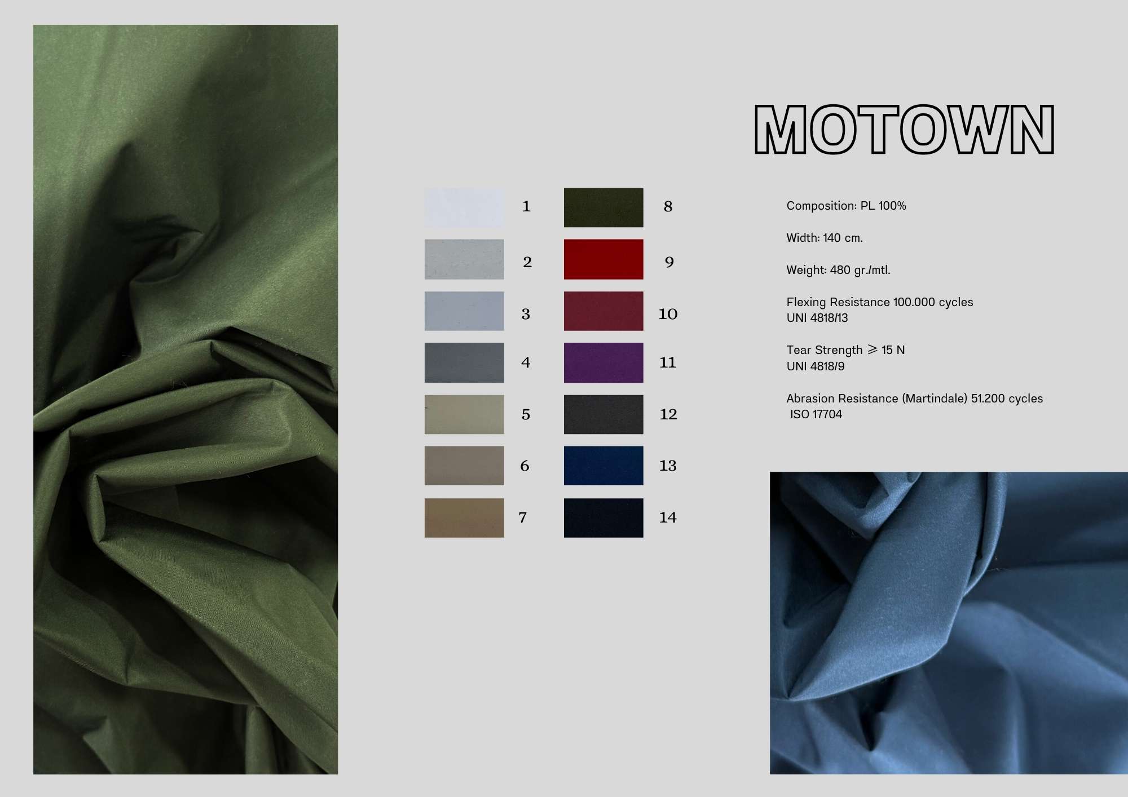
Task: Pick charcoal swatch number 12
Action: pyautogui.click(x=603, y=414)
